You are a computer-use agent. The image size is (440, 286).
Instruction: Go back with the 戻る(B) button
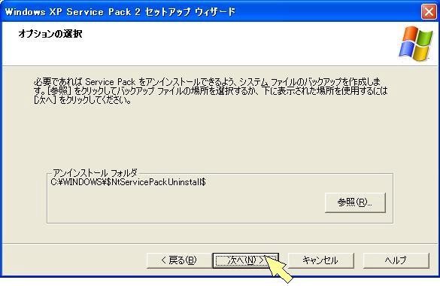pyautogui.click(x=179, y=260)
